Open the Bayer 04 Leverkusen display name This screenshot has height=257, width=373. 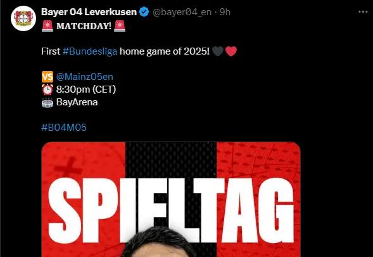(x=89, y=12)
